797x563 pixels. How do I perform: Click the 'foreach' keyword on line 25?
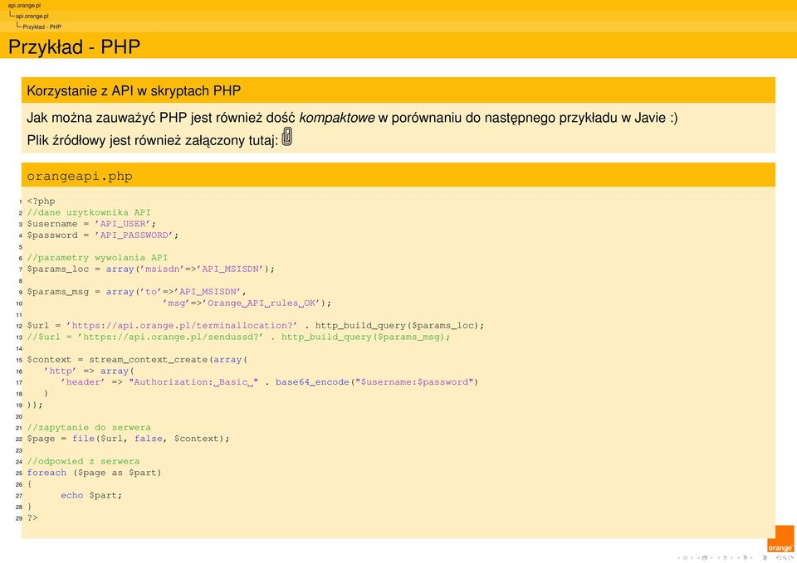[x=46, y=473]
